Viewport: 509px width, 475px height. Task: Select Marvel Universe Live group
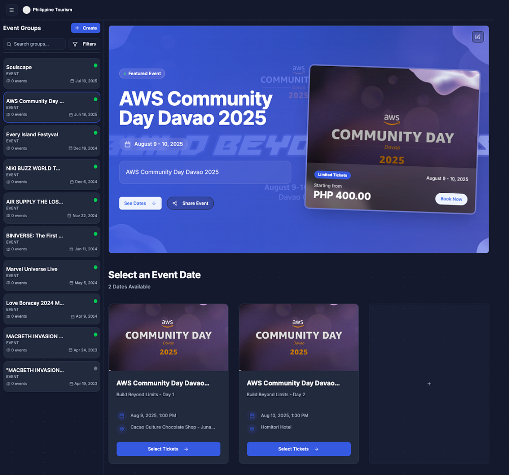click(x=51, y=276)
